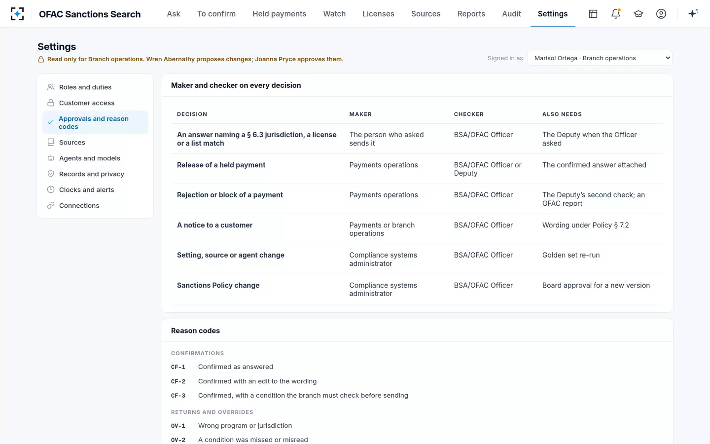Viewport: 710px width, 444px height.
Task: Open the Signed in as dropdown
Action: pos(600,58)
